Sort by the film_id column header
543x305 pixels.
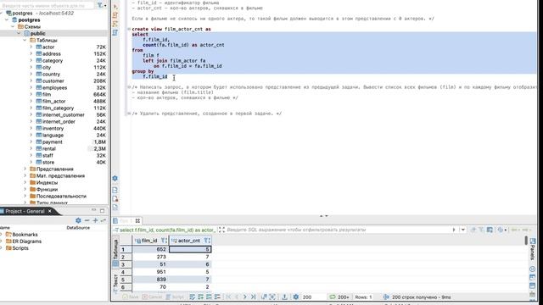click(149, 241)
